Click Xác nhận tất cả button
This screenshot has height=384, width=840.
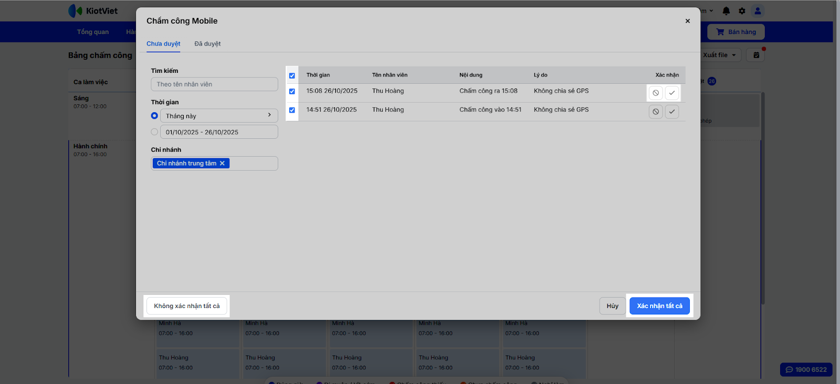click(660, 306)
